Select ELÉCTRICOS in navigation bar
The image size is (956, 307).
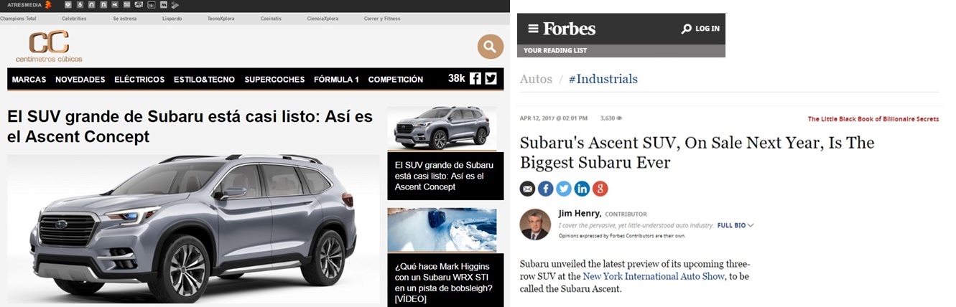tap(139, 80)
